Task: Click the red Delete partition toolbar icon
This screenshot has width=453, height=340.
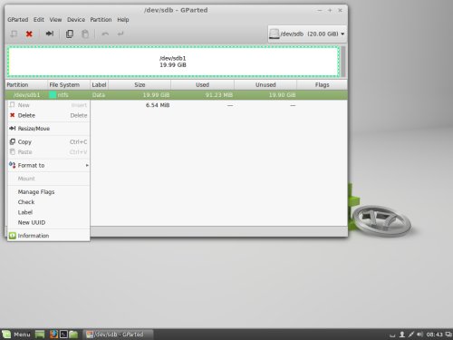Action: (29, 34)
